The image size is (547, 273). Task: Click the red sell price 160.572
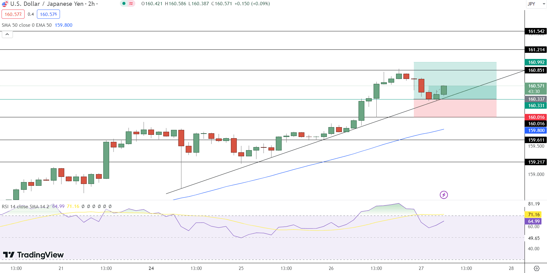tap(13, 14)
